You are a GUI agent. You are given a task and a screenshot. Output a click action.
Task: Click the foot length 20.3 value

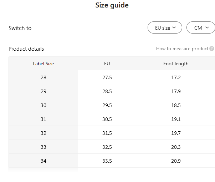(x=176, y=147)
